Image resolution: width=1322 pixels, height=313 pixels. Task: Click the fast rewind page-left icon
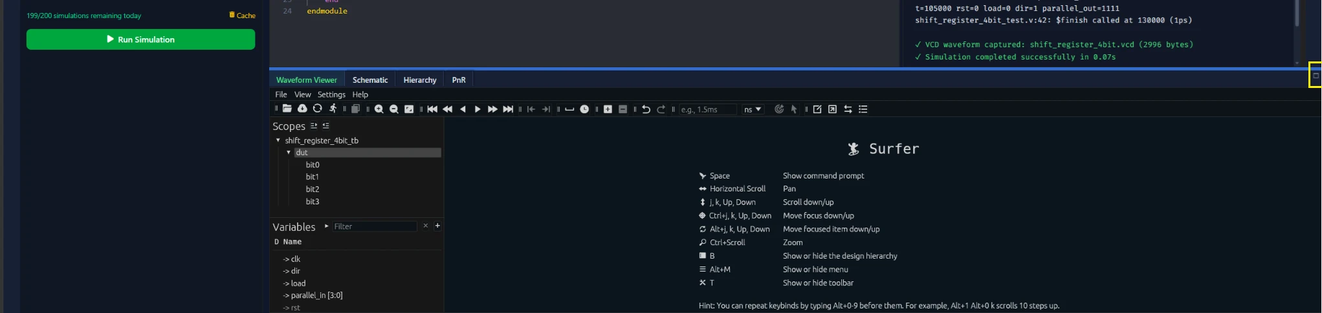(447, 109)
